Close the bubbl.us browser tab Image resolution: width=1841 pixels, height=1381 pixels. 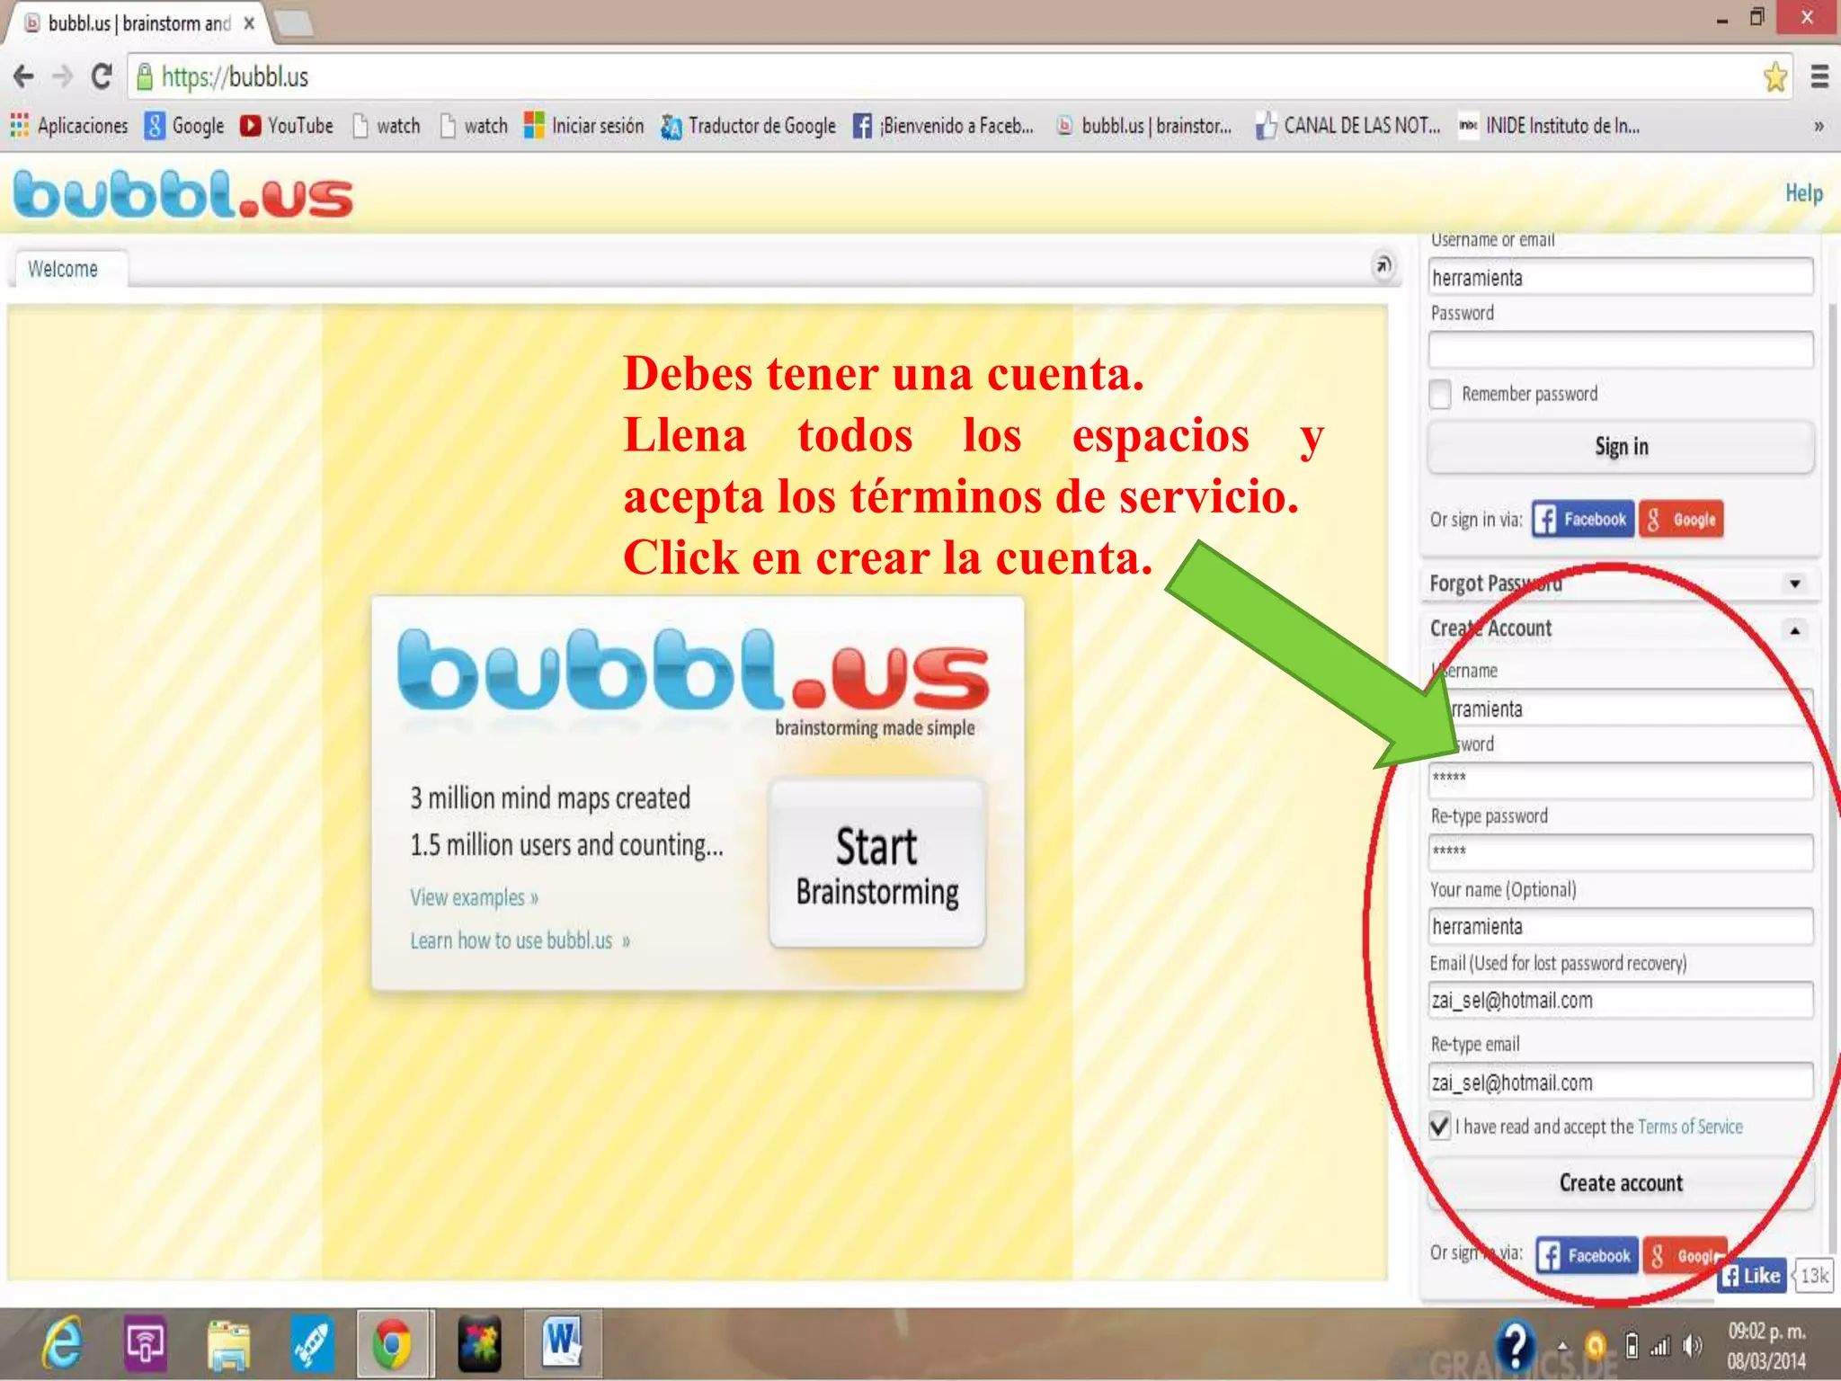249,23
